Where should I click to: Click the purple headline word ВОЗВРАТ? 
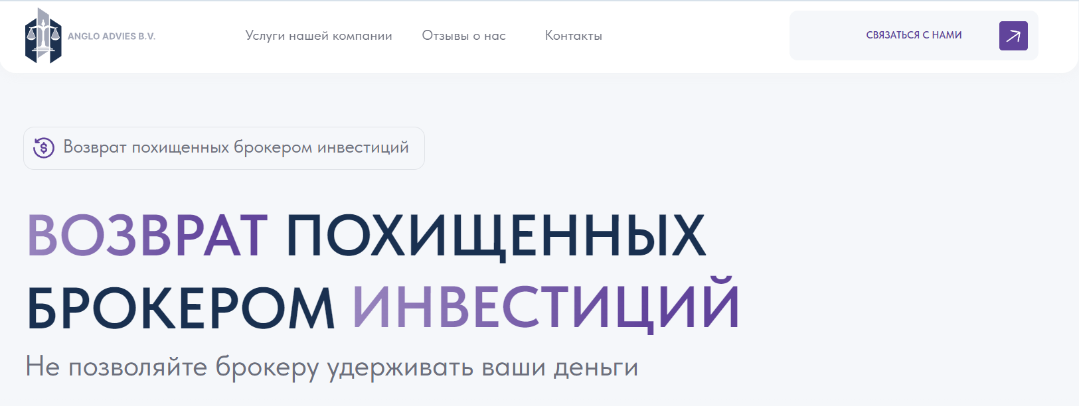(x=147, y=236)
